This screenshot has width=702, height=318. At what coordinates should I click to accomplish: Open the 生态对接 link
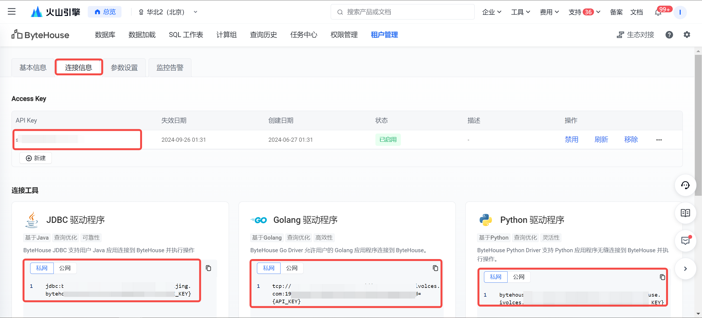635,35
